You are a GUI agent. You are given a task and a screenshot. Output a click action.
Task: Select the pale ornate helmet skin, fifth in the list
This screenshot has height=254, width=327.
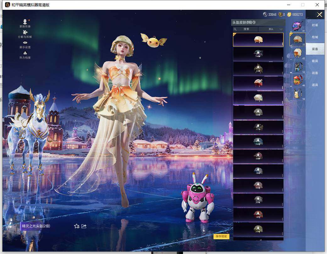tap(258, 98)
